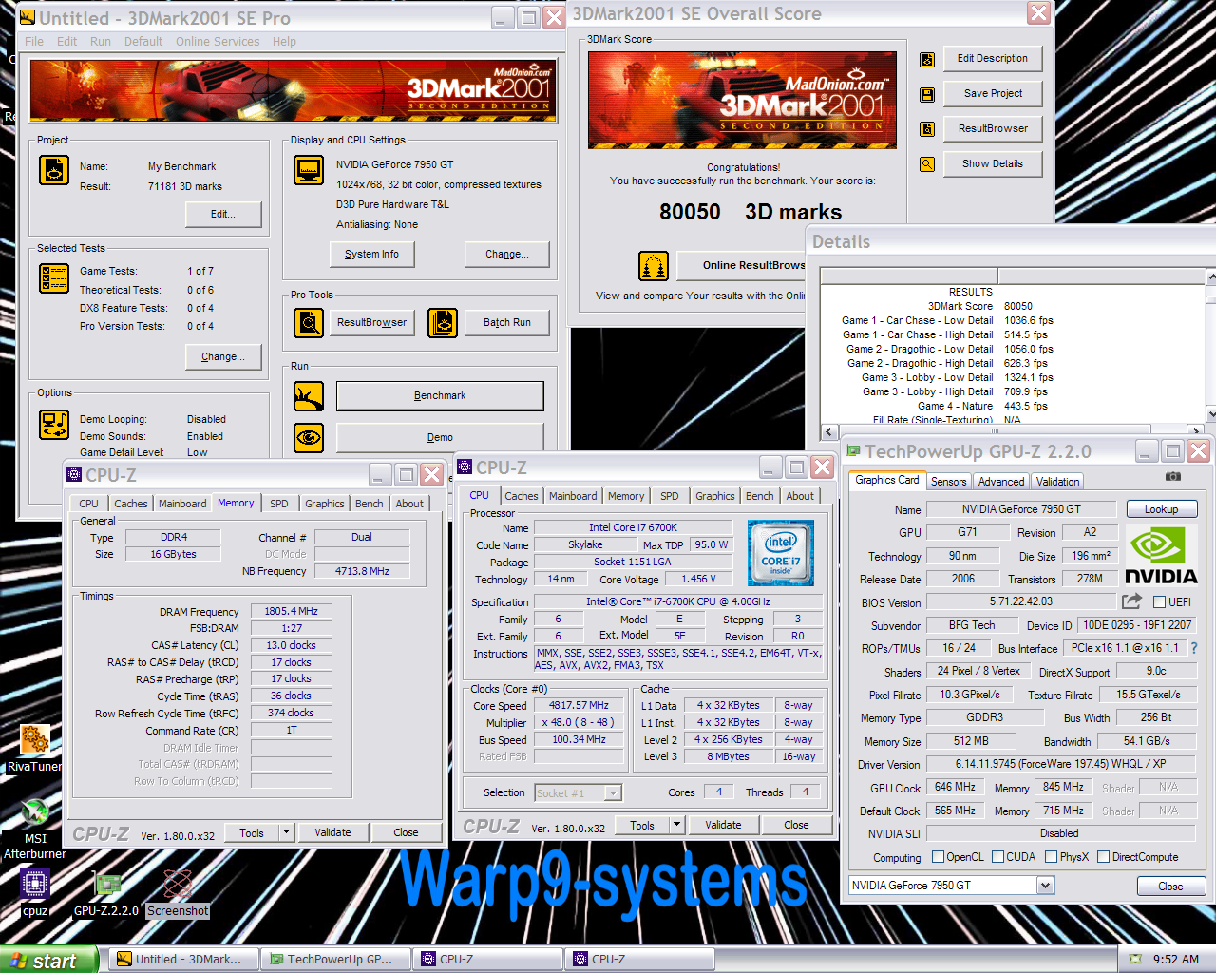Click the ResultBrowser icon in Overall Score window
The width and height of the screenshot is (1216, 973).
tap(927, 129)
